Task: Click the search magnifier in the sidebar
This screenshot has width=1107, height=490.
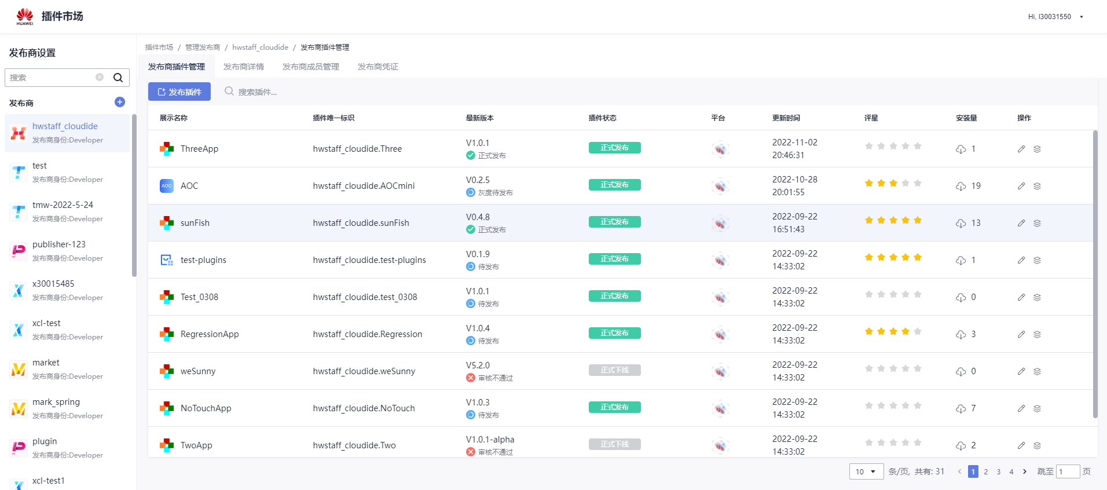Action: point(118,78)
